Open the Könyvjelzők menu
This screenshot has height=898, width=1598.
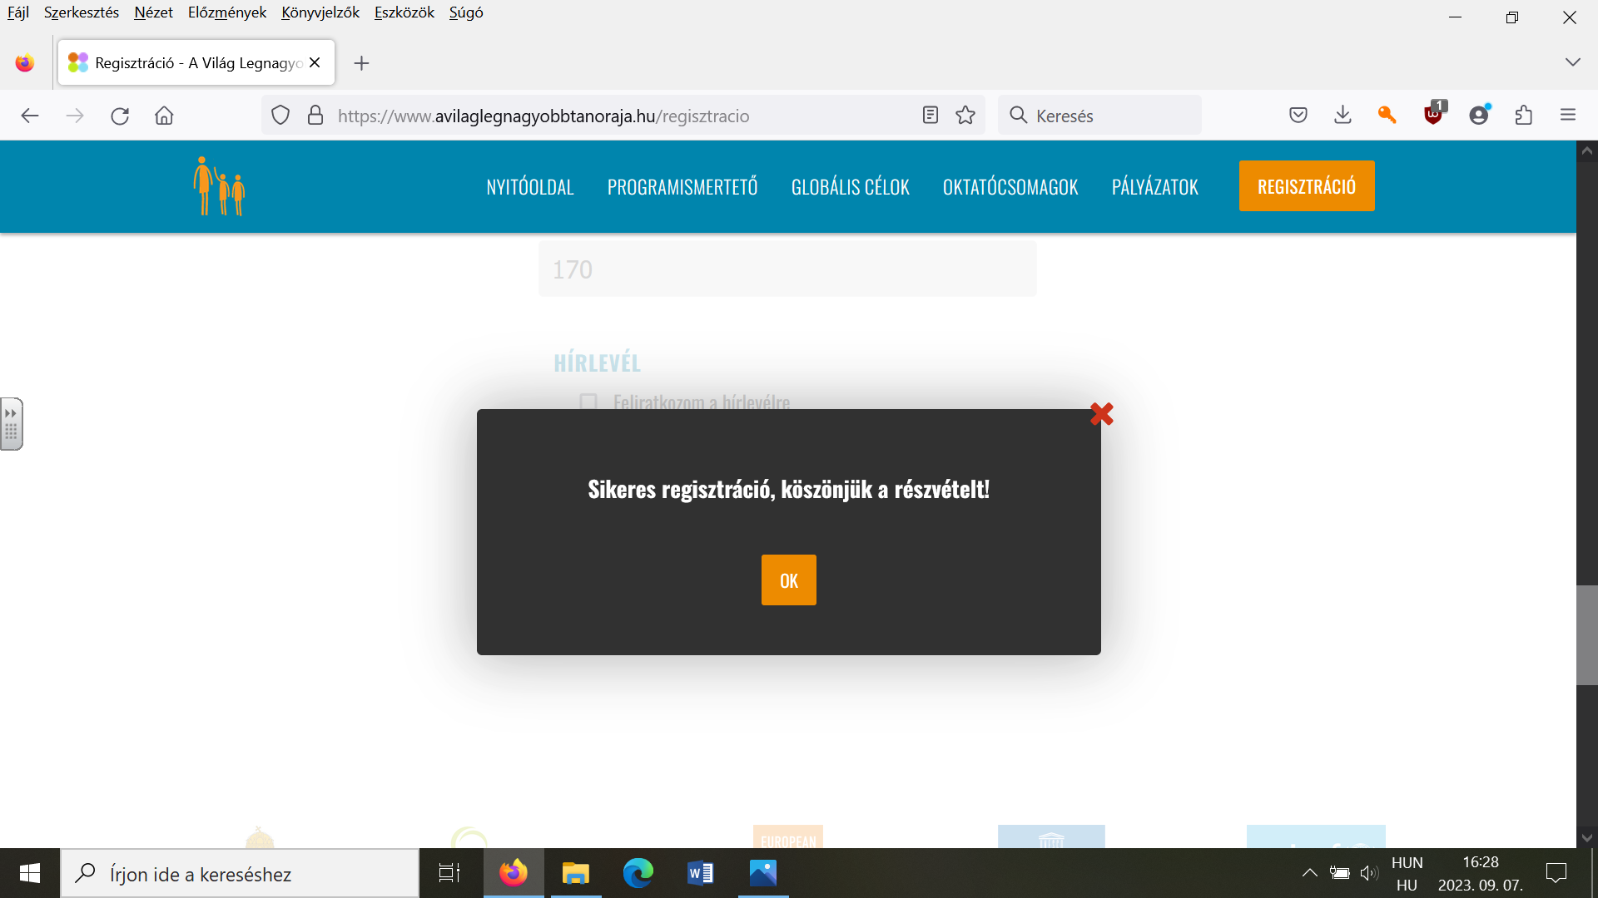[320, 12]
